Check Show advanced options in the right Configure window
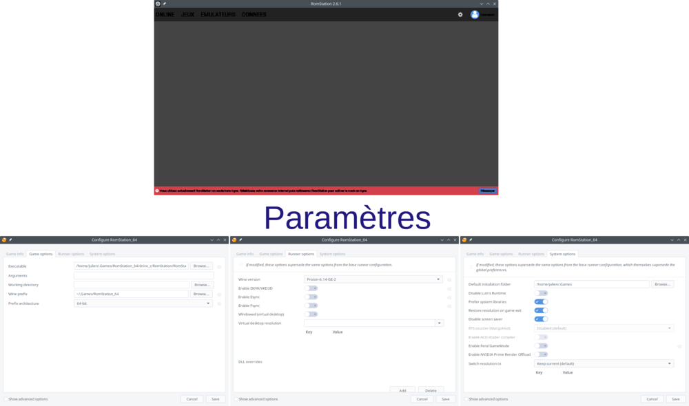The height and width of the screenshot is (406, 689). 466,399
